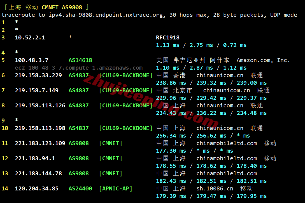Viewport: 305px width, 203px height.
Task: Click latency value 182.43 ms
Action: click(x=171, y=181)
